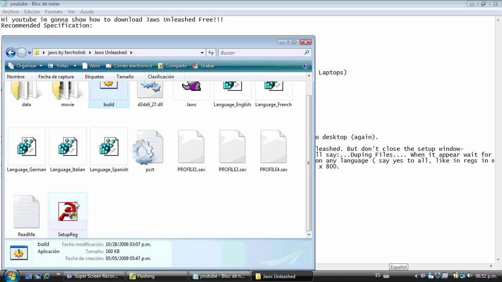Expand the arrow after 'Jaws Unleashed' breadcrumb
The image size is (502, 282).
tap(131, 52)
